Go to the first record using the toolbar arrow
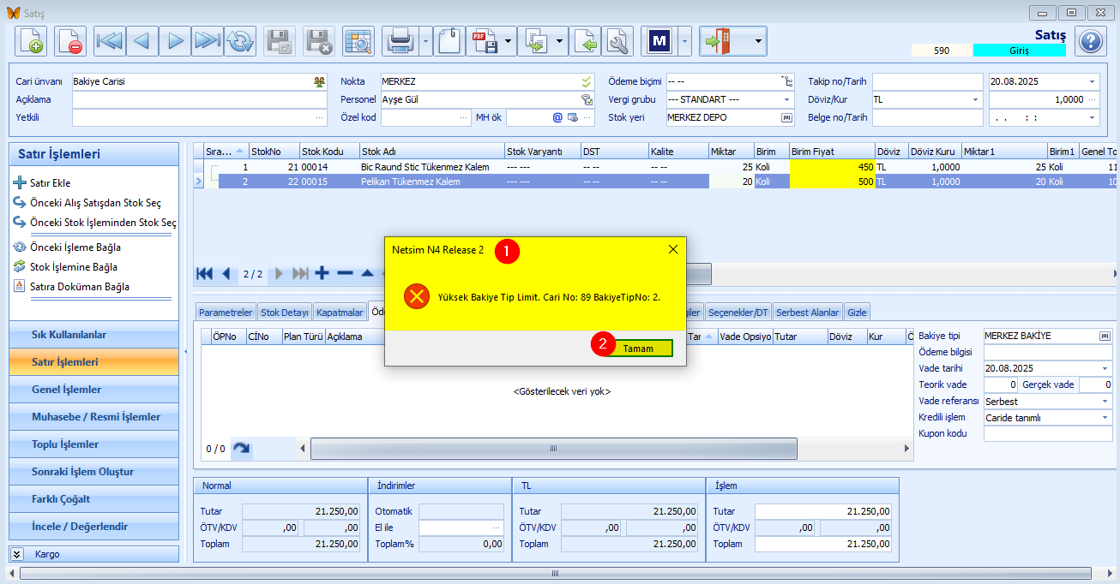Screen dimensions: 1120x584 (109, 41)
